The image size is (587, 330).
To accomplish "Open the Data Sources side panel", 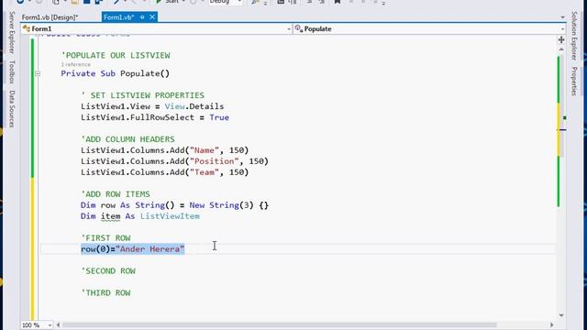I will coord(12,109).
